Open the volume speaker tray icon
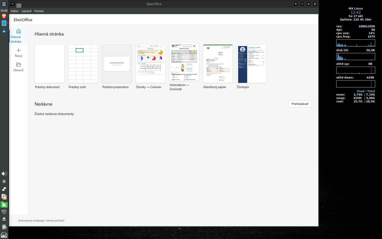The height and width of the screenshot is (239, 382). 4,174
